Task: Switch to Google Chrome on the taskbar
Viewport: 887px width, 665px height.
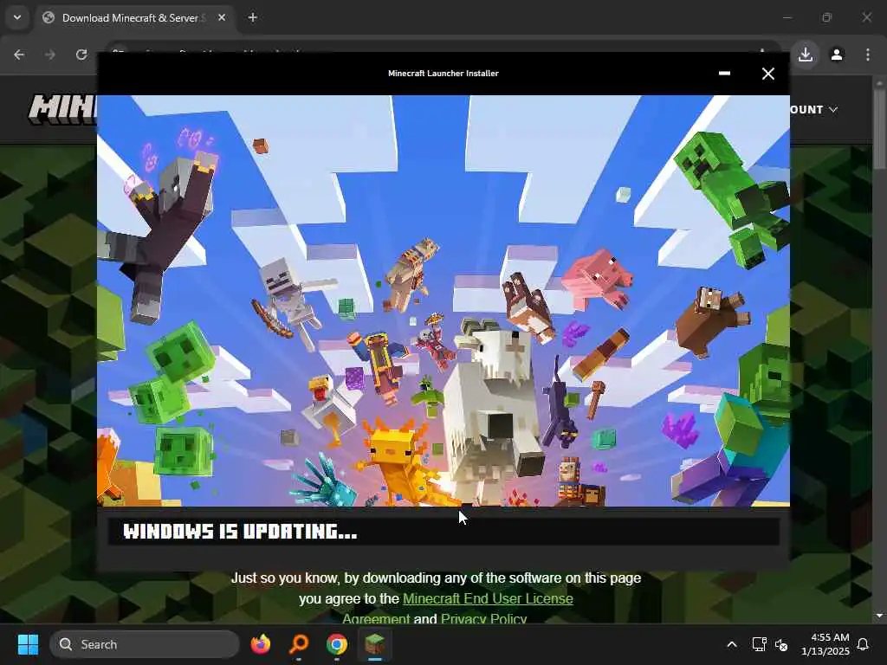Action: 337,644
